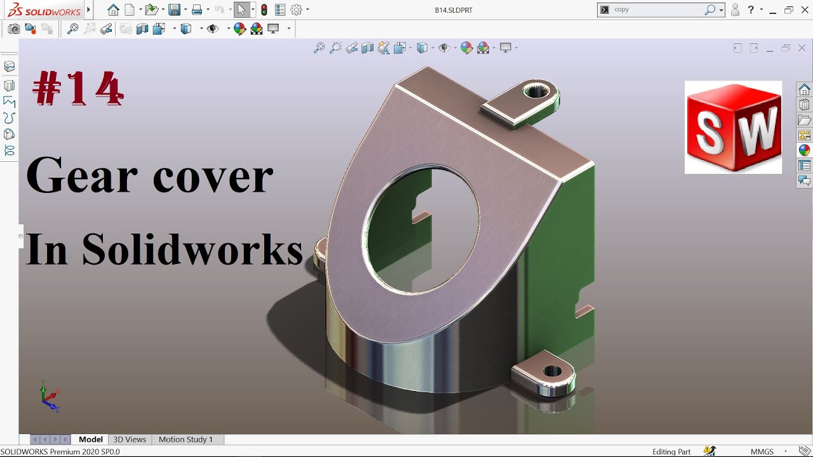Open Appearances color-ball tab in right task pane

(804, 150)
